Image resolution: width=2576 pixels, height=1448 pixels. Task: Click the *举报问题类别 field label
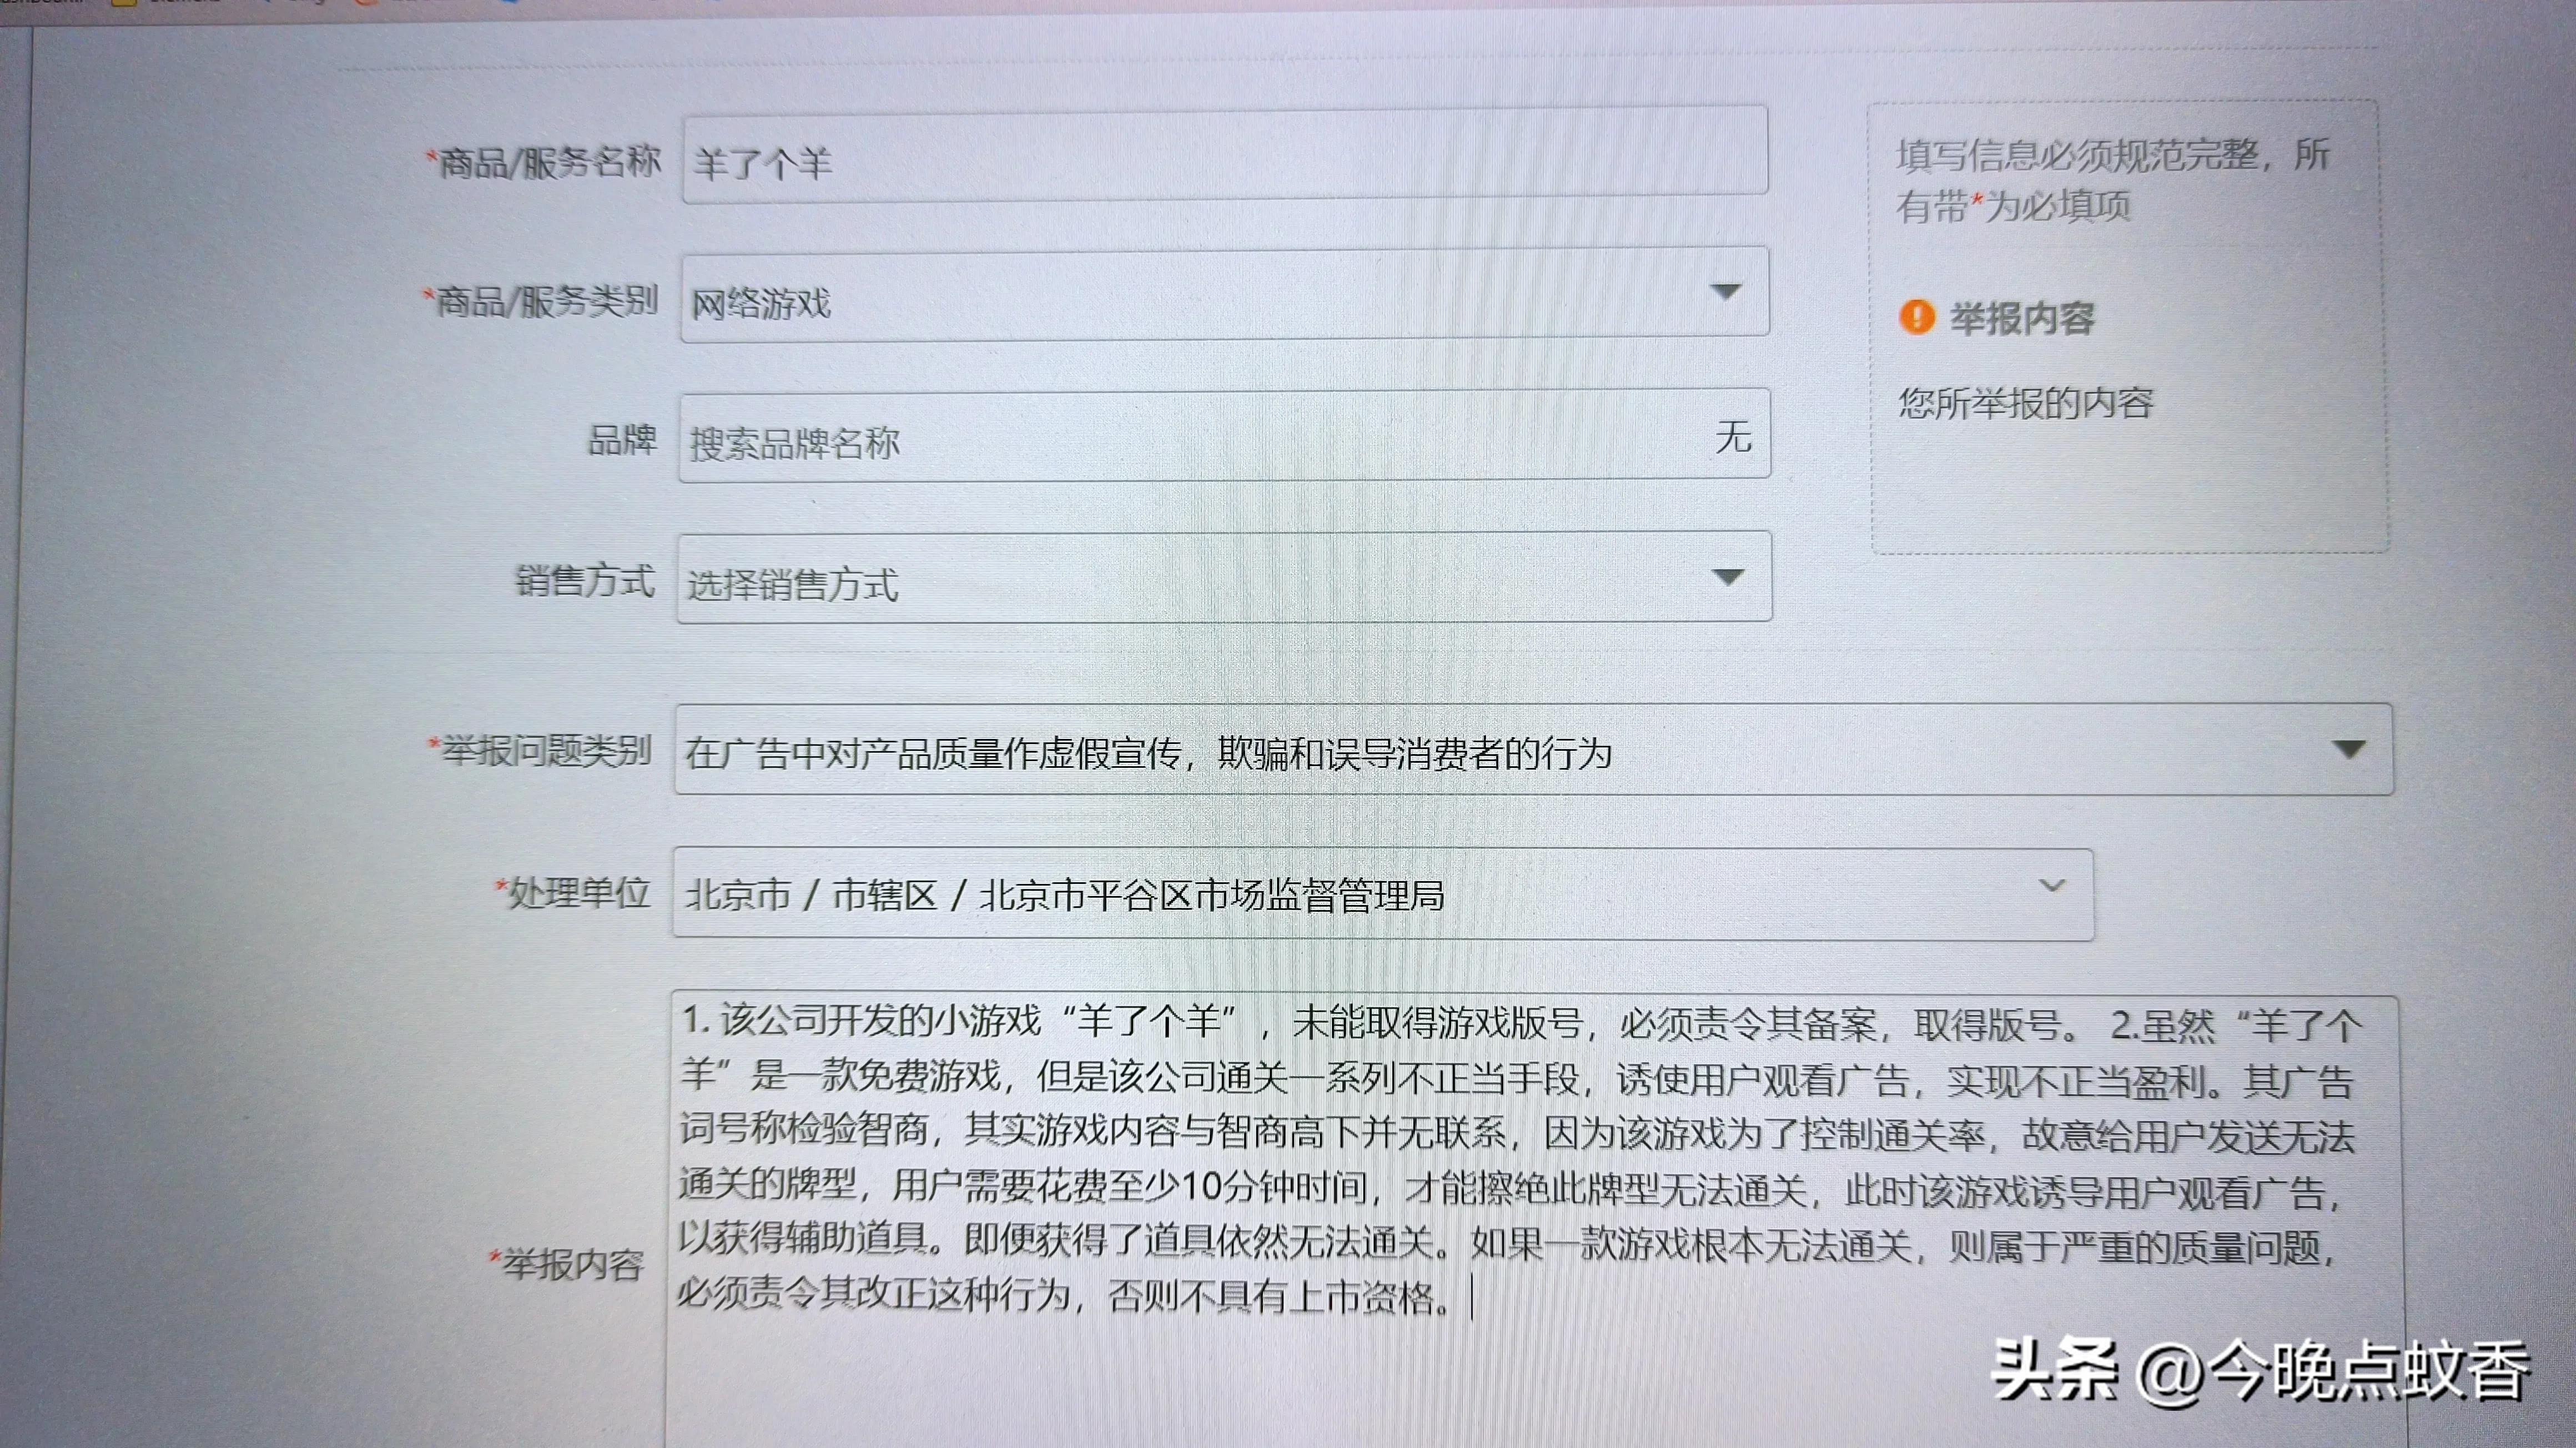click(540, 750)
